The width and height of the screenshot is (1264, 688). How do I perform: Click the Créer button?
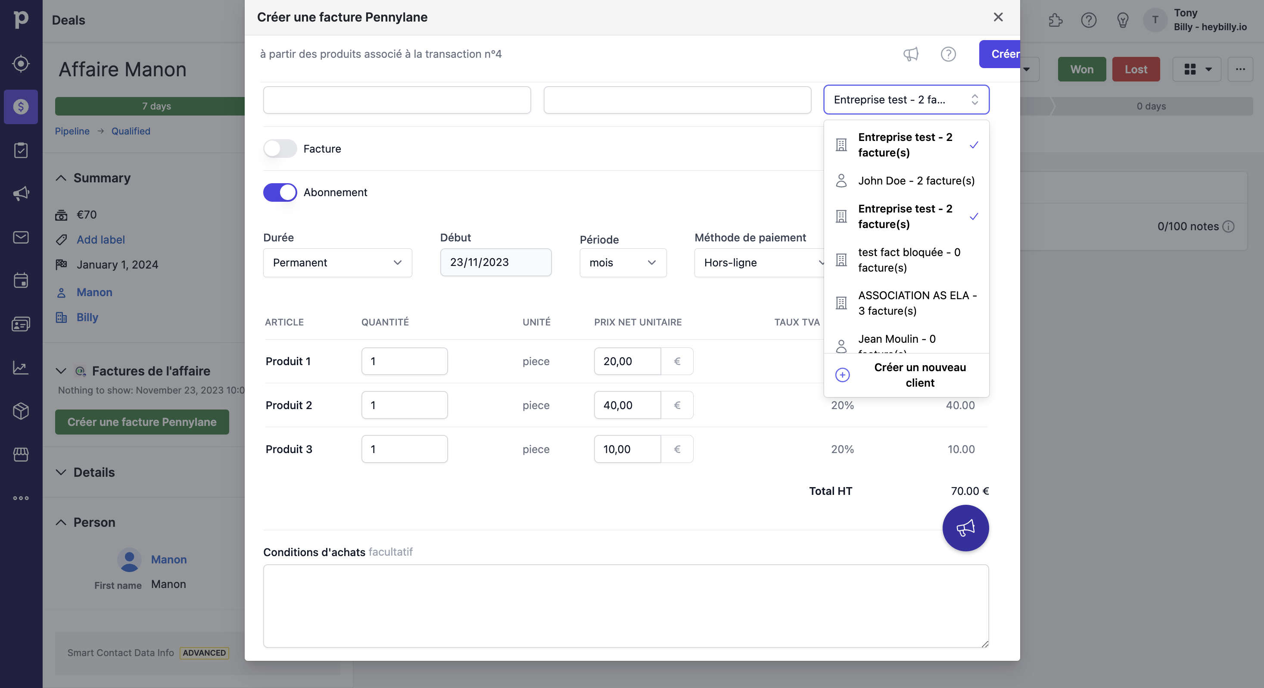tap(999, 54)
